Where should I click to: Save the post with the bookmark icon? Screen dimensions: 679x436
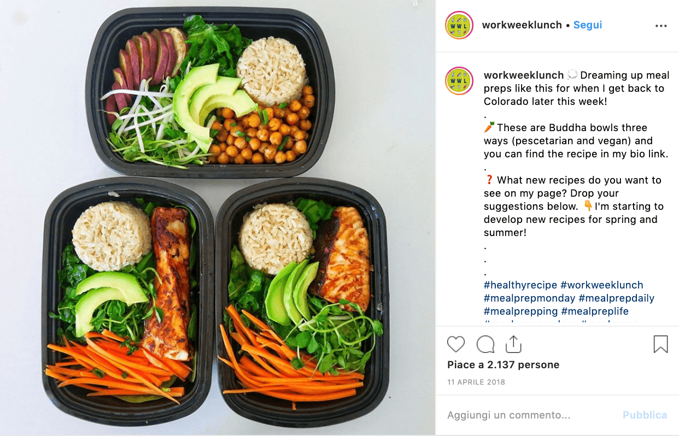click(660, 344)
